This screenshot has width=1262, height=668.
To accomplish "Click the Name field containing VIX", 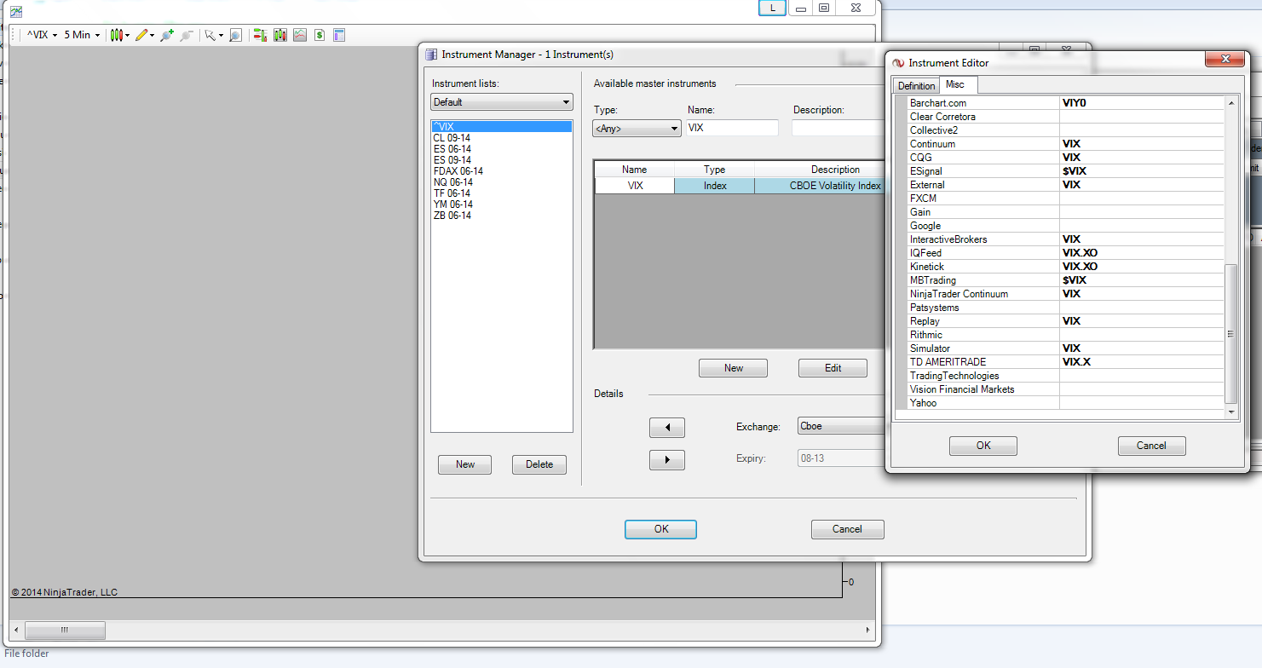I will click(x=733, y=128).
